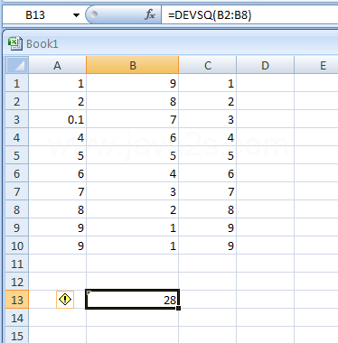Select row 14 header

click(x=17, y=318)
